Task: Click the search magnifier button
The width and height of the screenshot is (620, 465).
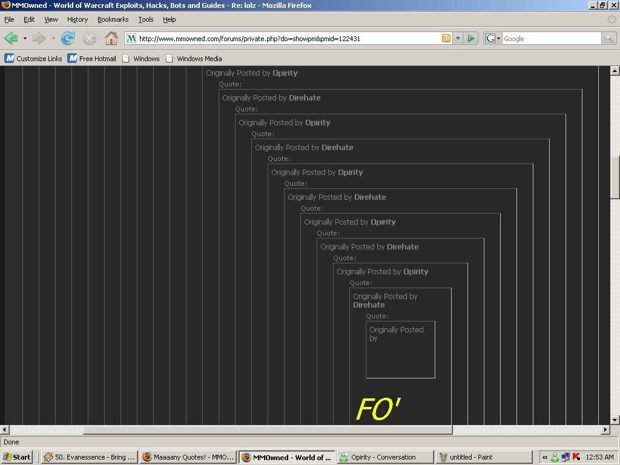Action: coord(608,38)
